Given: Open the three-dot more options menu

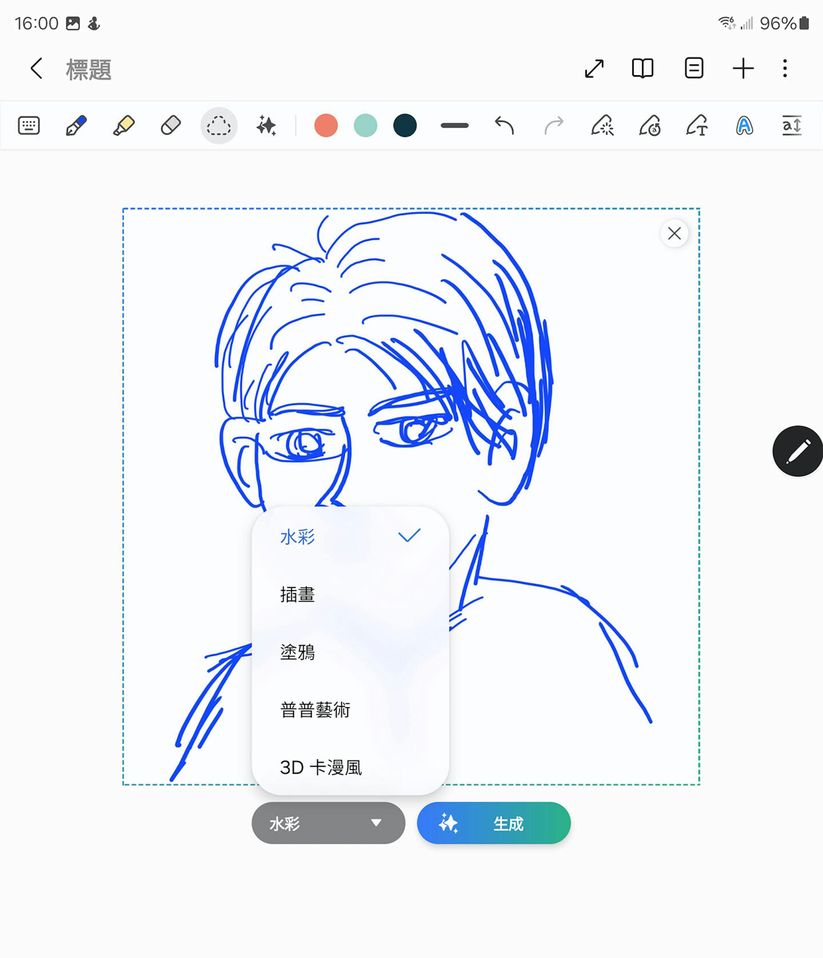Looking at the screenshot, I should click(x=785, y=68).
